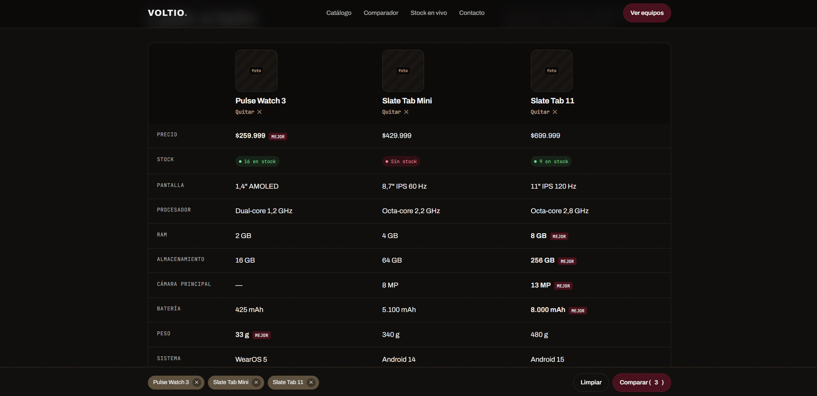Click Quitar under Slate Tab 11
817x396 pixels.
(x=544, y=112)
